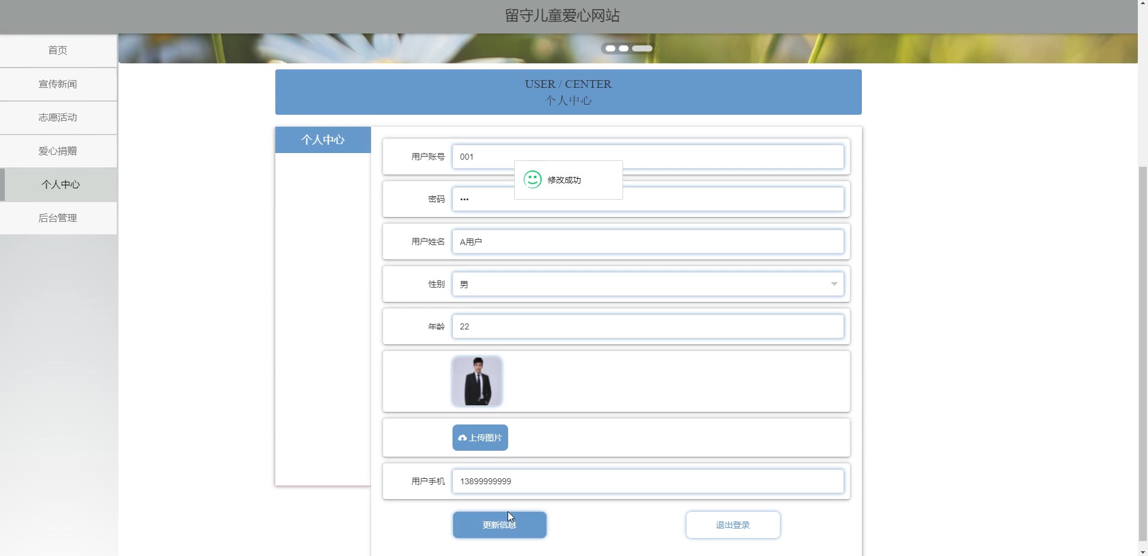Click the 退出登录 button
Viewport: 1148px width, 556px height.
pyautogui.click(x=733, y=525)
